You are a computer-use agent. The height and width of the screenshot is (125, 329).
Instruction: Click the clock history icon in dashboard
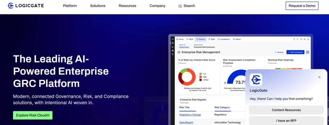click(x=301, y=39)
